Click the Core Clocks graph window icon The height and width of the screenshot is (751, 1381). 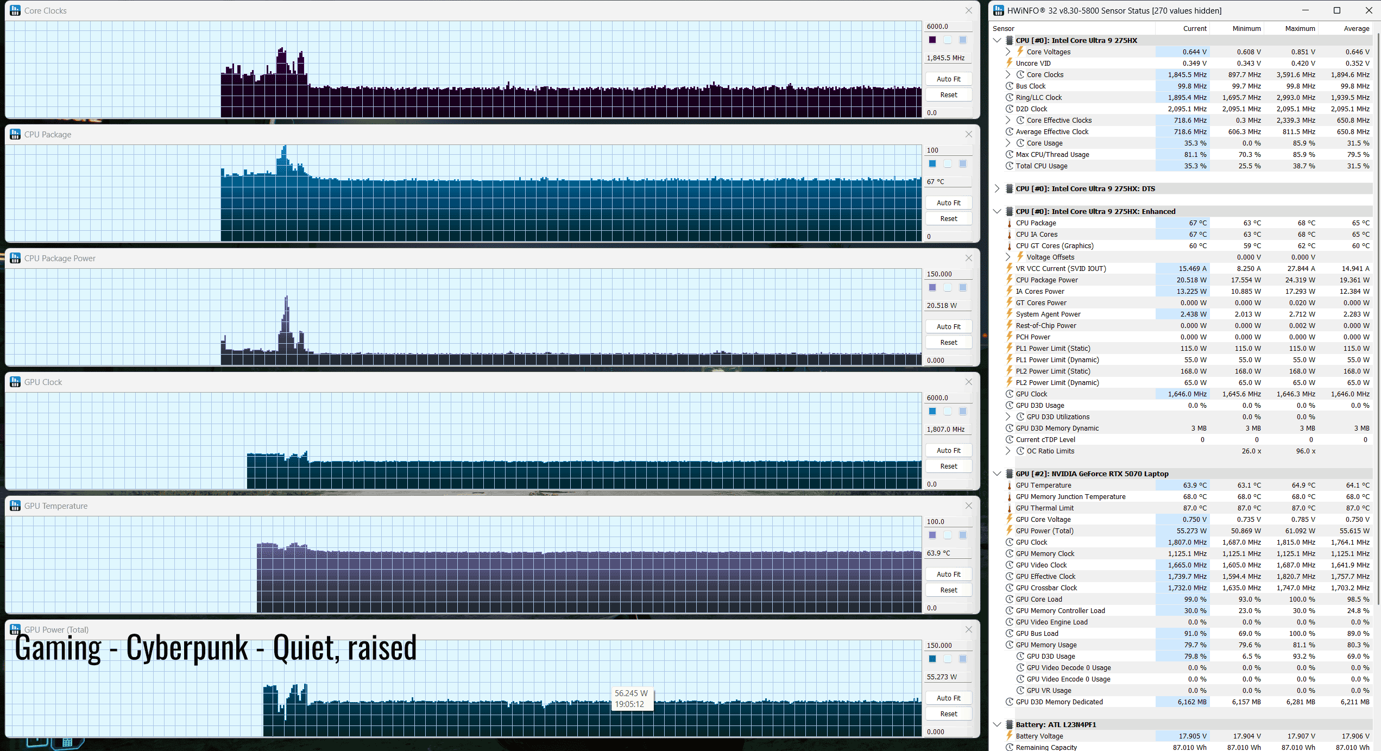point(15,10)
